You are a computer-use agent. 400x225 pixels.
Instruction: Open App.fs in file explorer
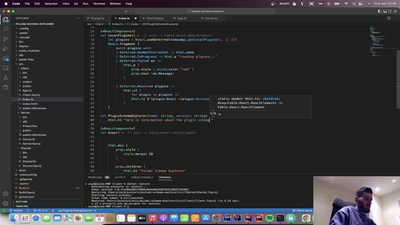coord(47,90)
